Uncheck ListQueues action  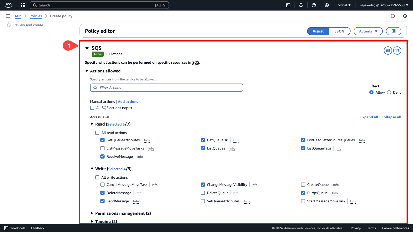203,148
